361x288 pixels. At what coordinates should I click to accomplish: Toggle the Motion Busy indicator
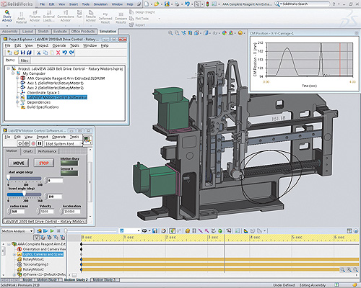pos(69,163)
